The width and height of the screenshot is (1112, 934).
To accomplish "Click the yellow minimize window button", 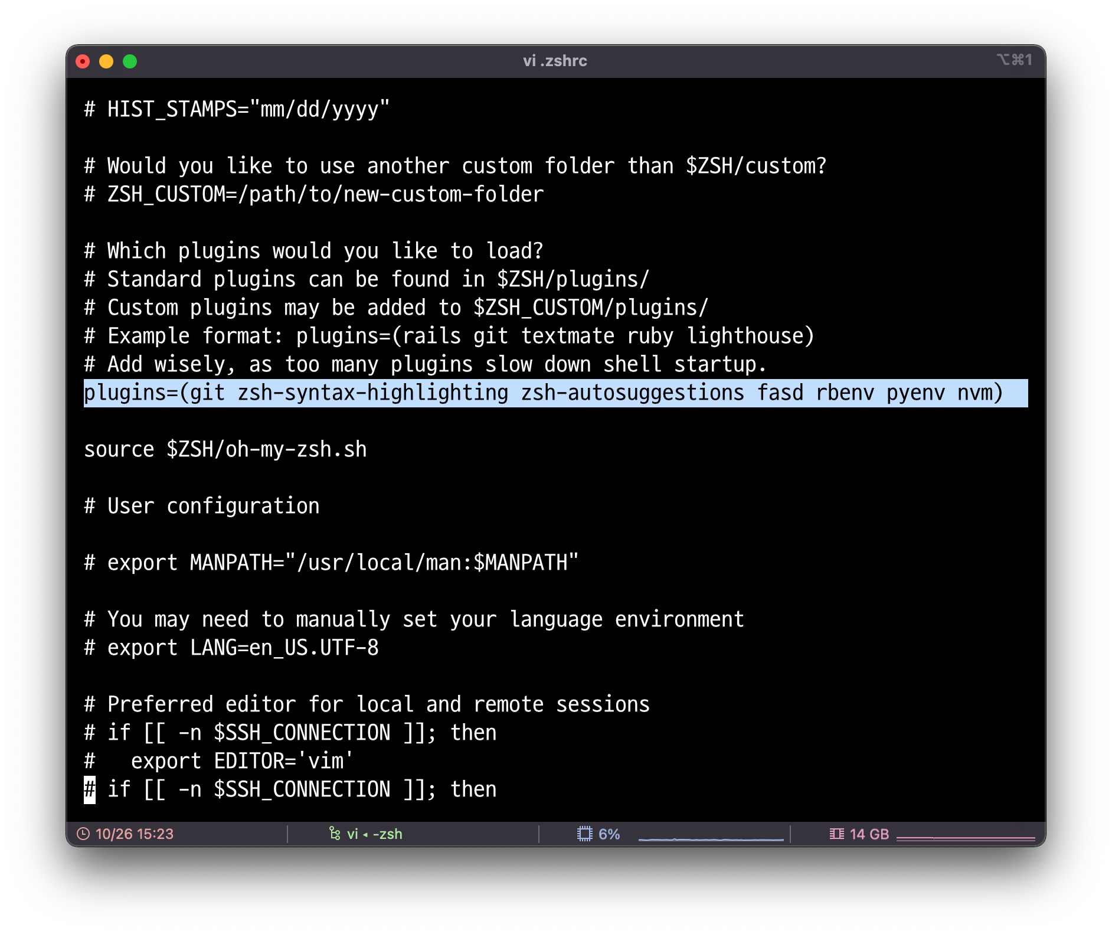I will (x=106, y=61).
